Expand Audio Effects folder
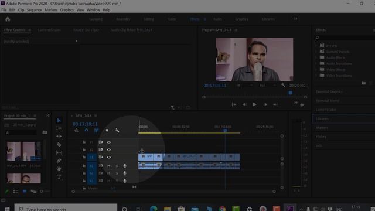The image size is (375, 211). point(316,57)
